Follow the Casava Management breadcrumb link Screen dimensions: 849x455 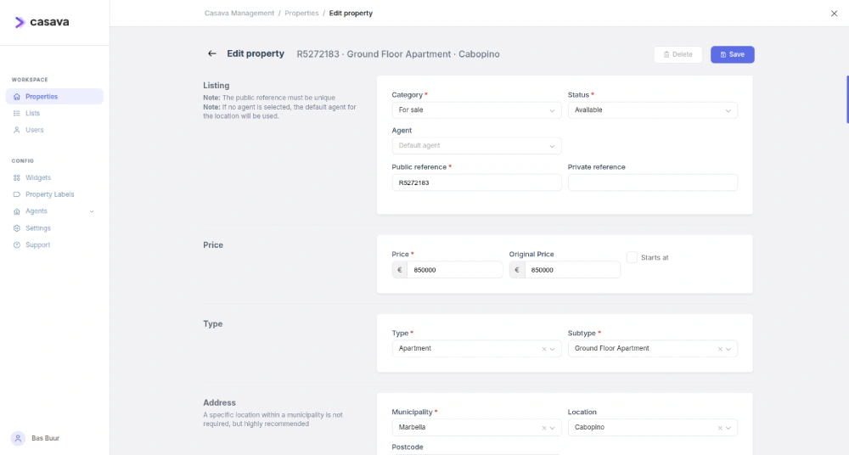[x=239, y=13]
